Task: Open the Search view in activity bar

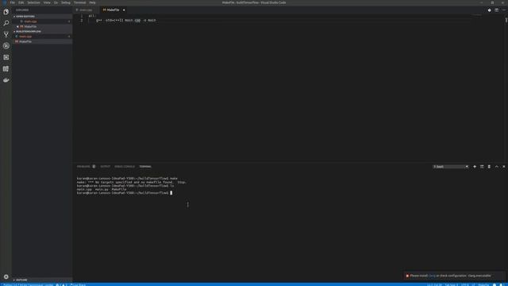Action: [6, 23]
